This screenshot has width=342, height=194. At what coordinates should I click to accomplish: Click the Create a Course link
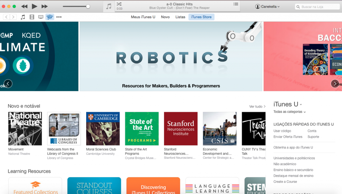click(285, 182)
